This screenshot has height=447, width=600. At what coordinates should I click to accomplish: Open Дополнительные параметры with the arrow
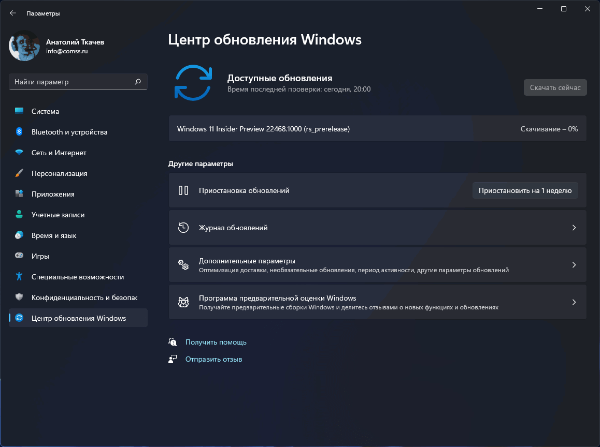574,265
